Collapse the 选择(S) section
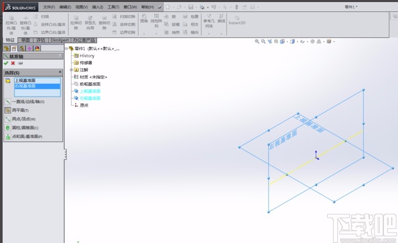The image size is (398, 243). (60, 72)
